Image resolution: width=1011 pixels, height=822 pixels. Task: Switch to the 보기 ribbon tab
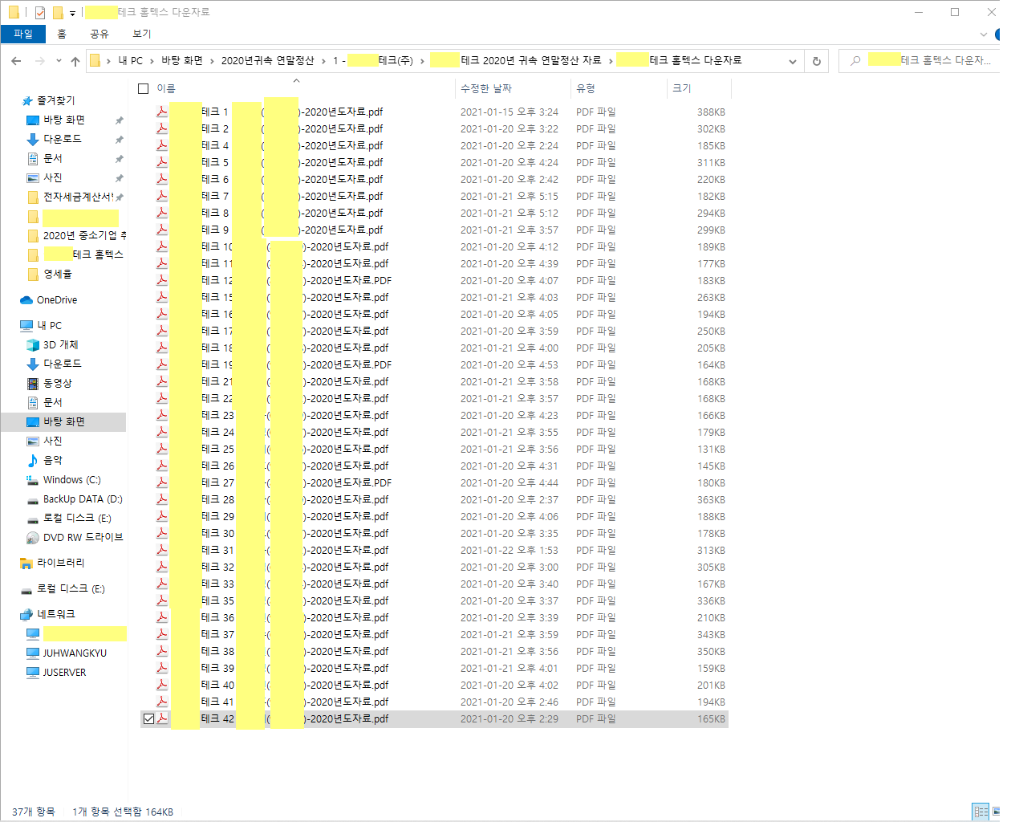142,34
